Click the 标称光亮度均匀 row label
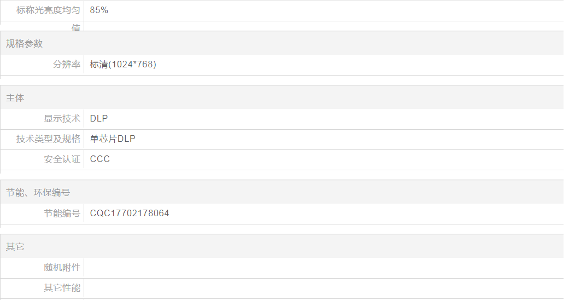The image size is (569, 300). coord(48,10)
